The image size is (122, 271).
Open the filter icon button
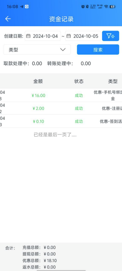[110, 36]
